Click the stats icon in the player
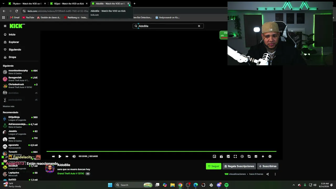Screen dimensions: 336x189 click(x=256, y=156)
